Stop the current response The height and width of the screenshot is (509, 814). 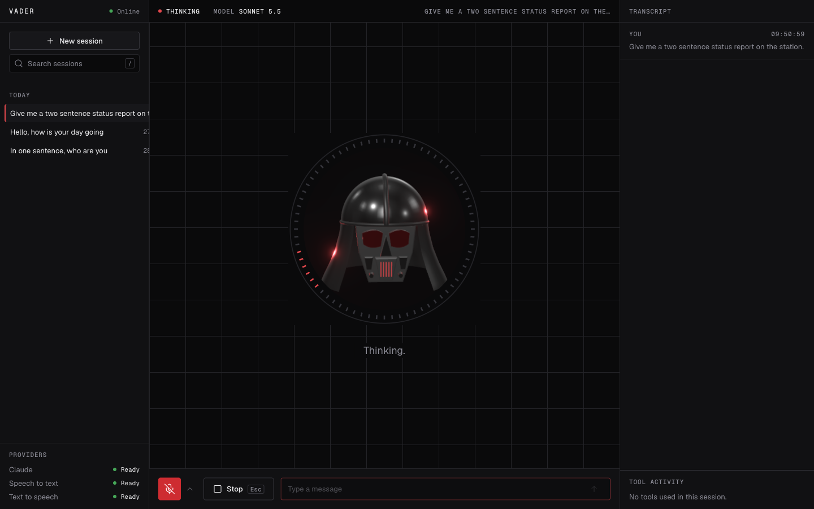point(239,489)
